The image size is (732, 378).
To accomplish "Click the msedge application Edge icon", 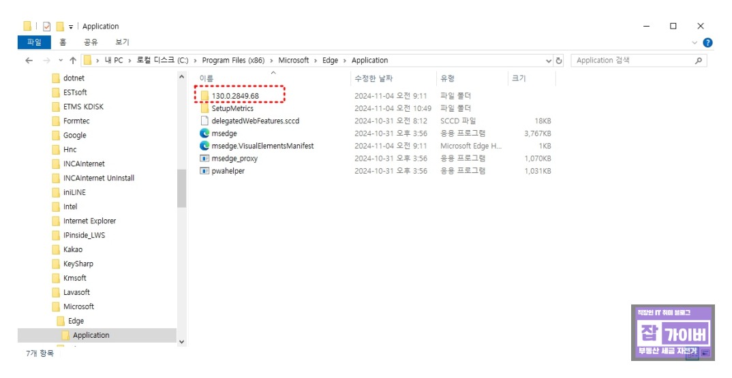I will [x=204, y=133].
